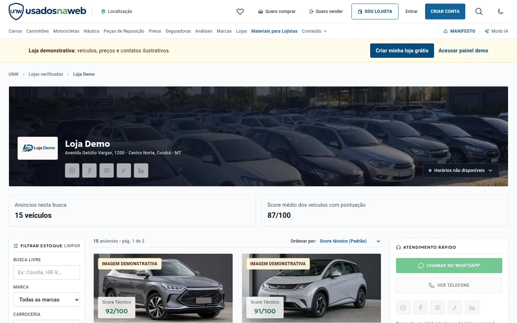Open the car with score 92/100

163,288
